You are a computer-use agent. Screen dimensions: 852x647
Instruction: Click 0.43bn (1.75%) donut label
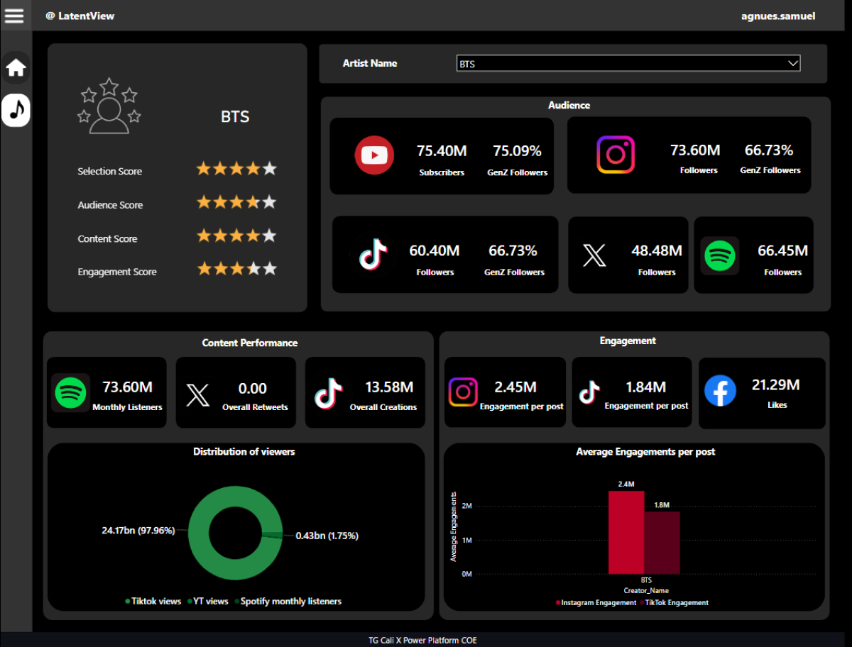pyautogui.click(x=327, y=536)
